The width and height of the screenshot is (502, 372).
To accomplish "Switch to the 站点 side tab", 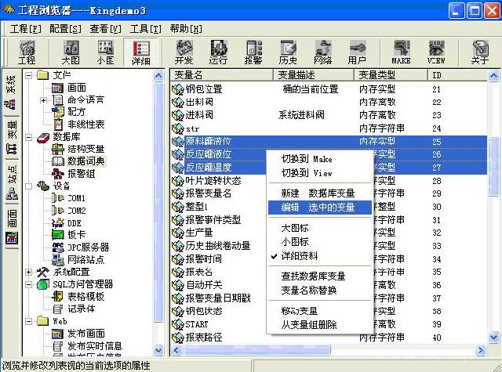I will coord(12,182).
